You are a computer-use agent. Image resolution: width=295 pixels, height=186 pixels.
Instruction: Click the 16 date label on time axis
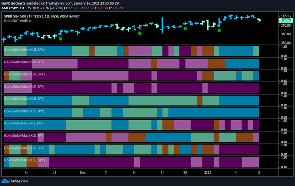pyautogui.click(x=26, y=172)
